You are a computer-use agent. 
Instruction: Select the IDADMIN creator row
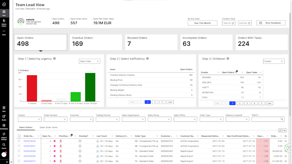(x=231, y=77)
